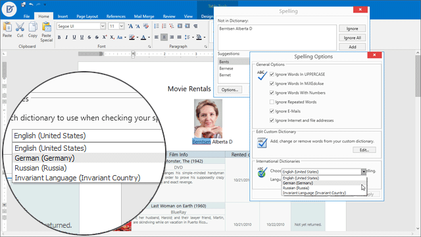Enable Ignore Repeated Words
421x237 pixels.
tap(272, 102)
